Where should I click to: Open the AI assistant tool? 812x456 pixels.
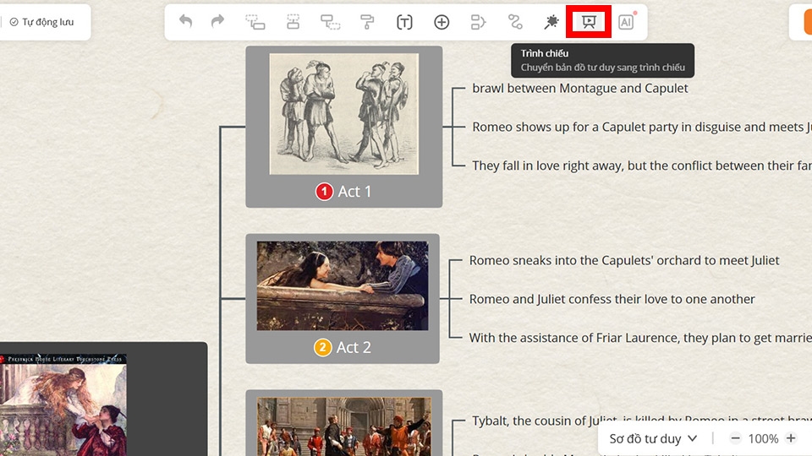(626, 22)
